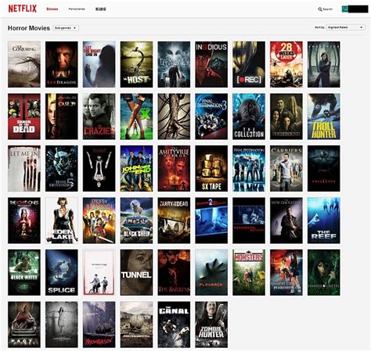Click the Horror Movies heading
This screenshot has width=371, height=351.
point(29,28)
